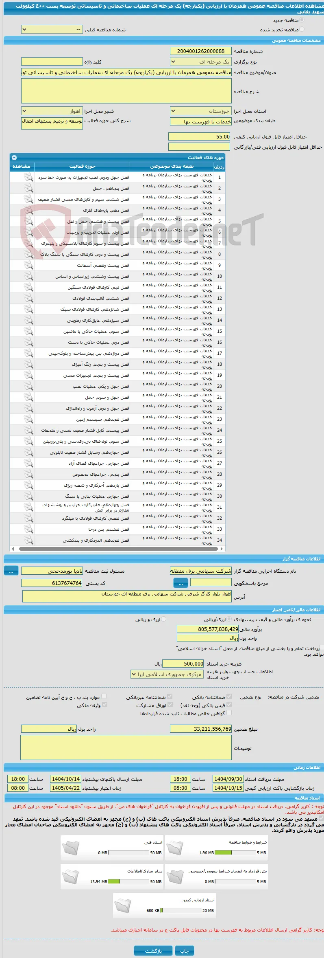Open اسناد ارزیابی کیفی folder icon
This screenshot has width=324, height=958.
click(122, 905)
